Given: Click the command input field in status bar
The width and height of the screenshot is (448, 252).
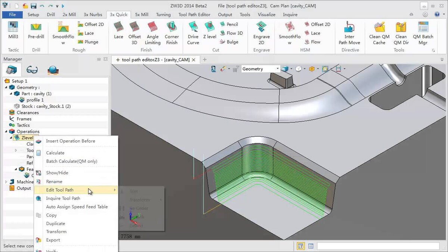Looking at the screenshot, I should 378,246.
